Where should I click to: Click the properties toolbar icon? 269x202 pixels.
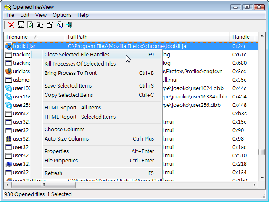pos(50,25)
